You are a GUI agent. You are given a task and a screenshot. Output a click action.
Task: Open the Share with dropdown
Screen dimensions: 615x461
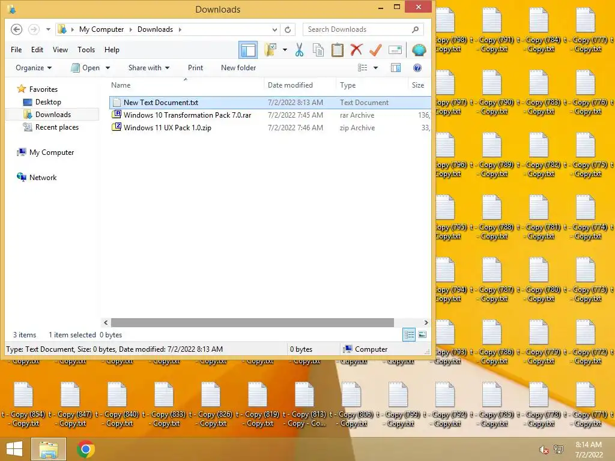click(149, 68)
